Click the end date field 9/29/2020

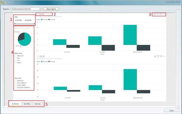click(28, 20)
